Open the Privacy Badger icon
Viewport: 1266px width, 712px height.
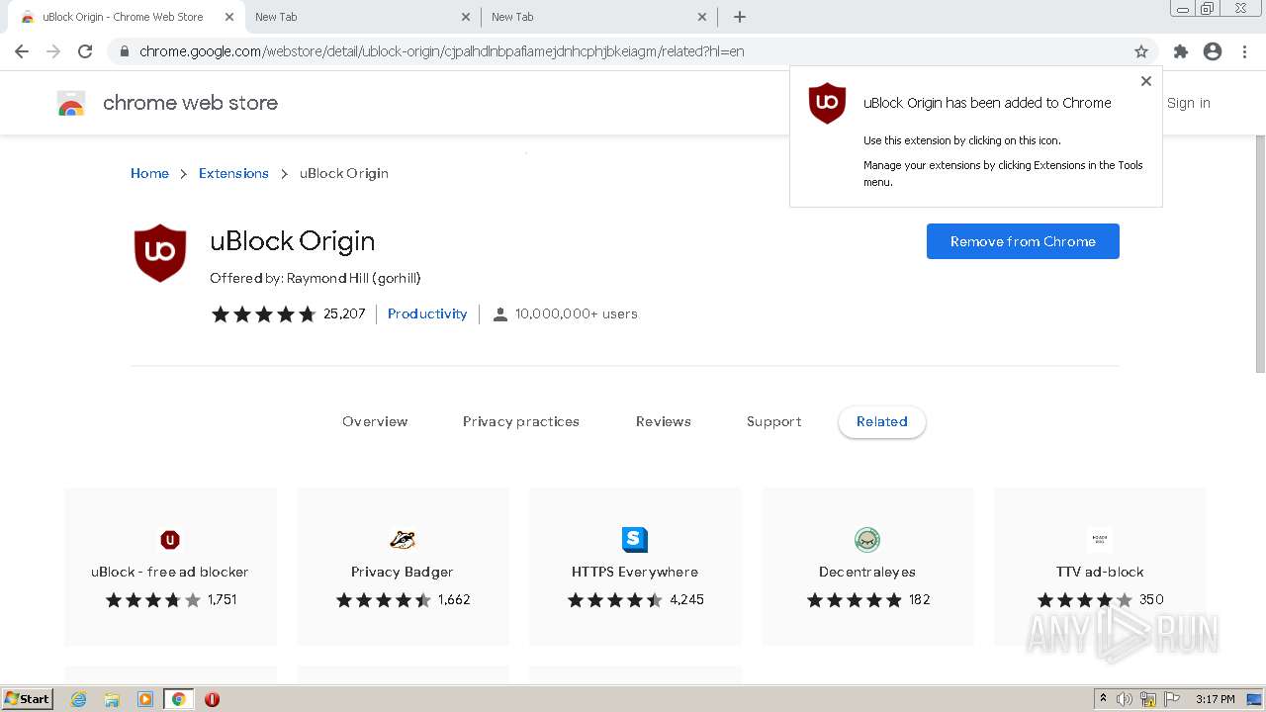pyautogui.click(x=403, y=540)
